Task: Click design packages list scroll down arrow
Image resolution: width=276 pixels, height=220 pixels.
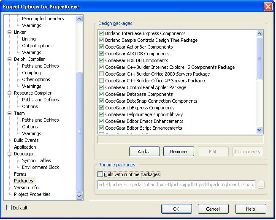Action: click(260, 130)
